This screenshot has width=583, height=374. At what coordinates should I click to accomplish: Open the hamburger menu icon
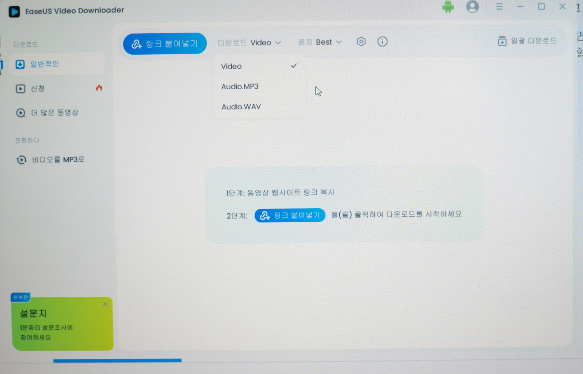[499, 7]
